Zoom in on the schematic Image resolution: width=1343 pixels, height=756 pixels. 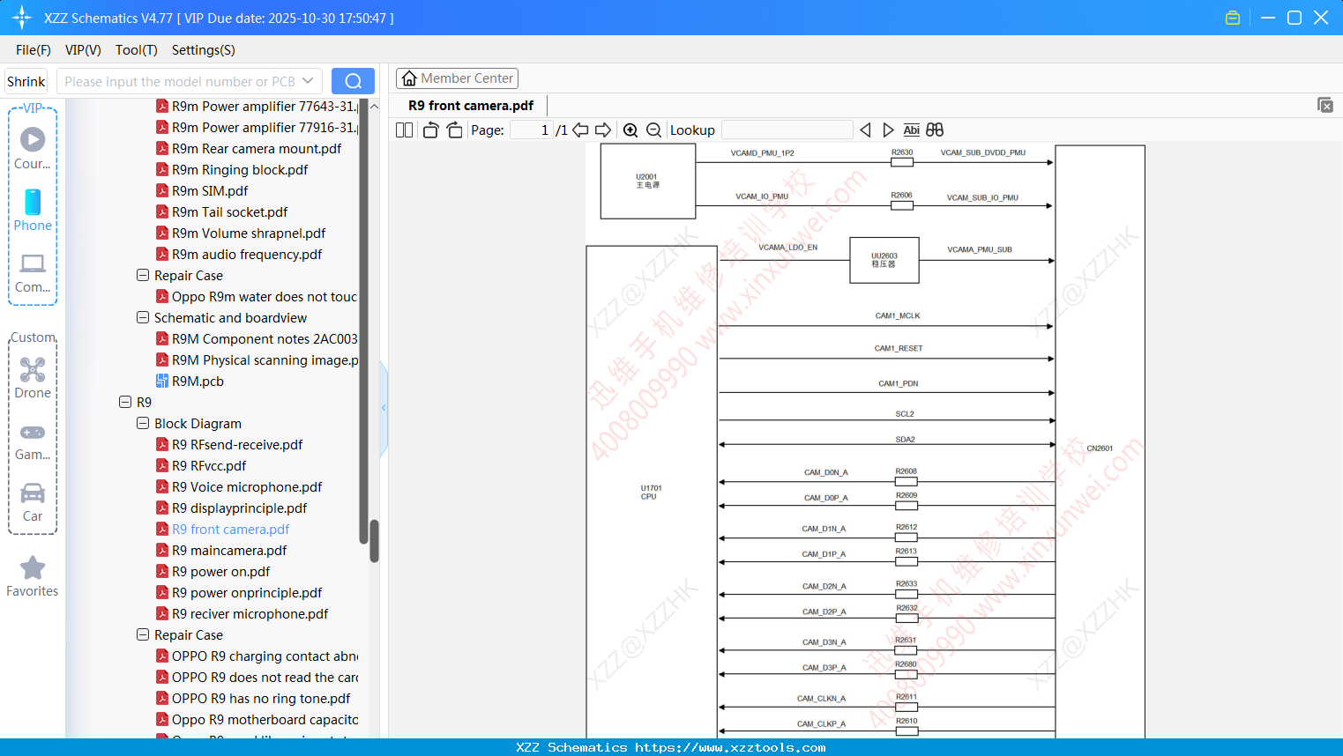click(630, 130)
